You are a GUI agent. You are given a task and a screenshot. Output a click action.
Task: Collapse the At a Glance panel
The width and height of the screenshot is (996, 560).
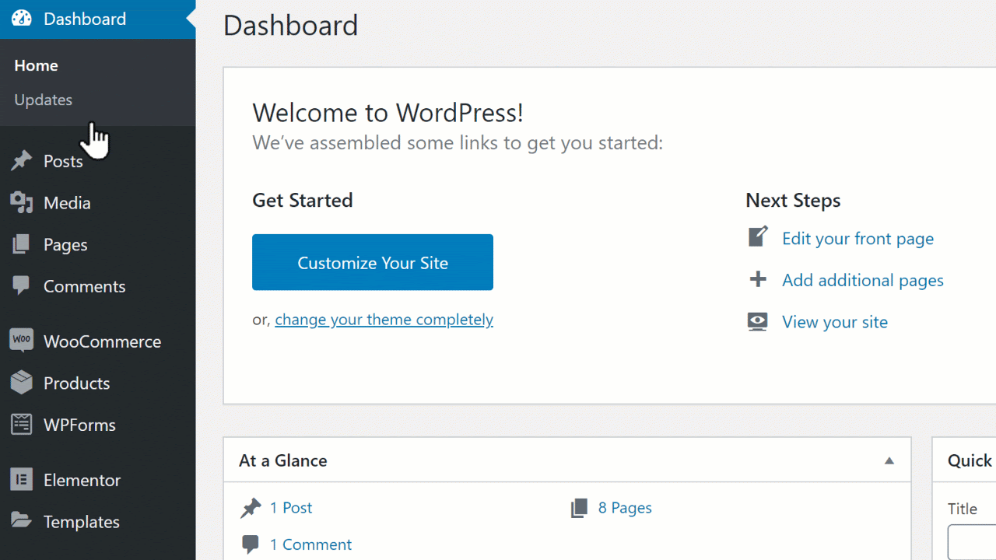(889, 461)
